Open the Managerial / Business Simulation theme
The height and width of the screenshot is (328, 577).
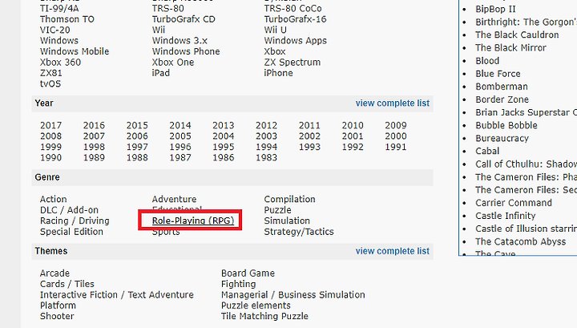coord(293,295)
